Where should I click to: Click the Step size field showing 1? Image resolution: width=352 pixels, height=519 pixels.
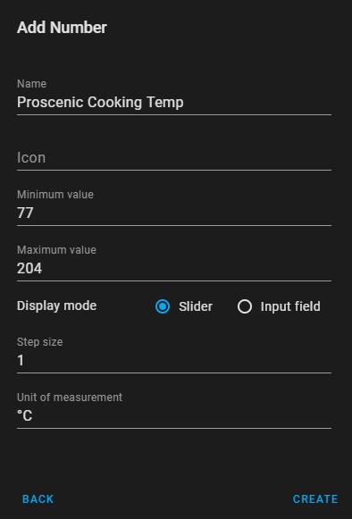174,354
